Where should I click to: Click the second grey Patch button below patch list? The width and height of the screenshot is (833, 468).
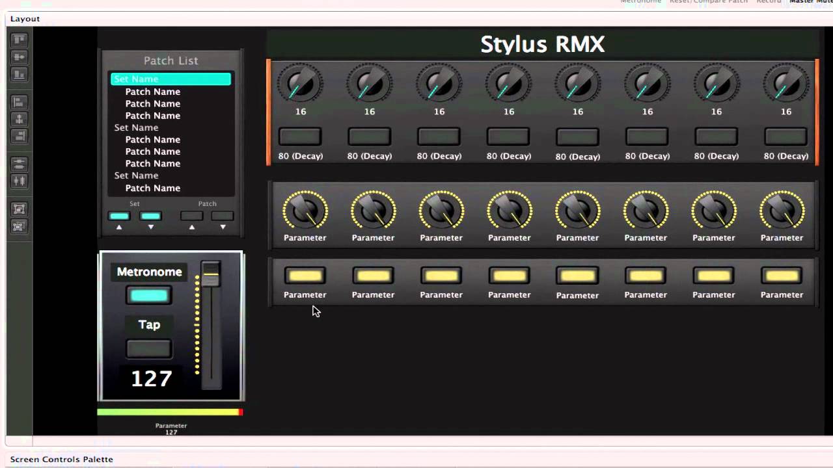click(x=222, y=216)
